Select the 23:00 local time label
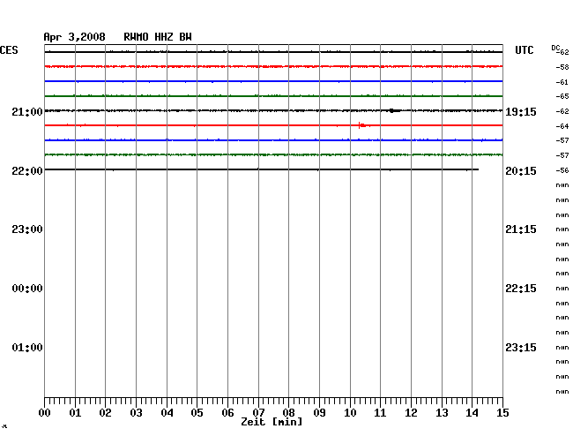Viewport: 573px width, 436px height. (27, 229)
